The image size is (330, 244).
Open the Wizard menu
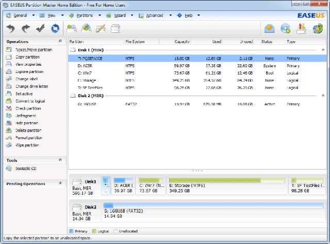tap(120, 15)
